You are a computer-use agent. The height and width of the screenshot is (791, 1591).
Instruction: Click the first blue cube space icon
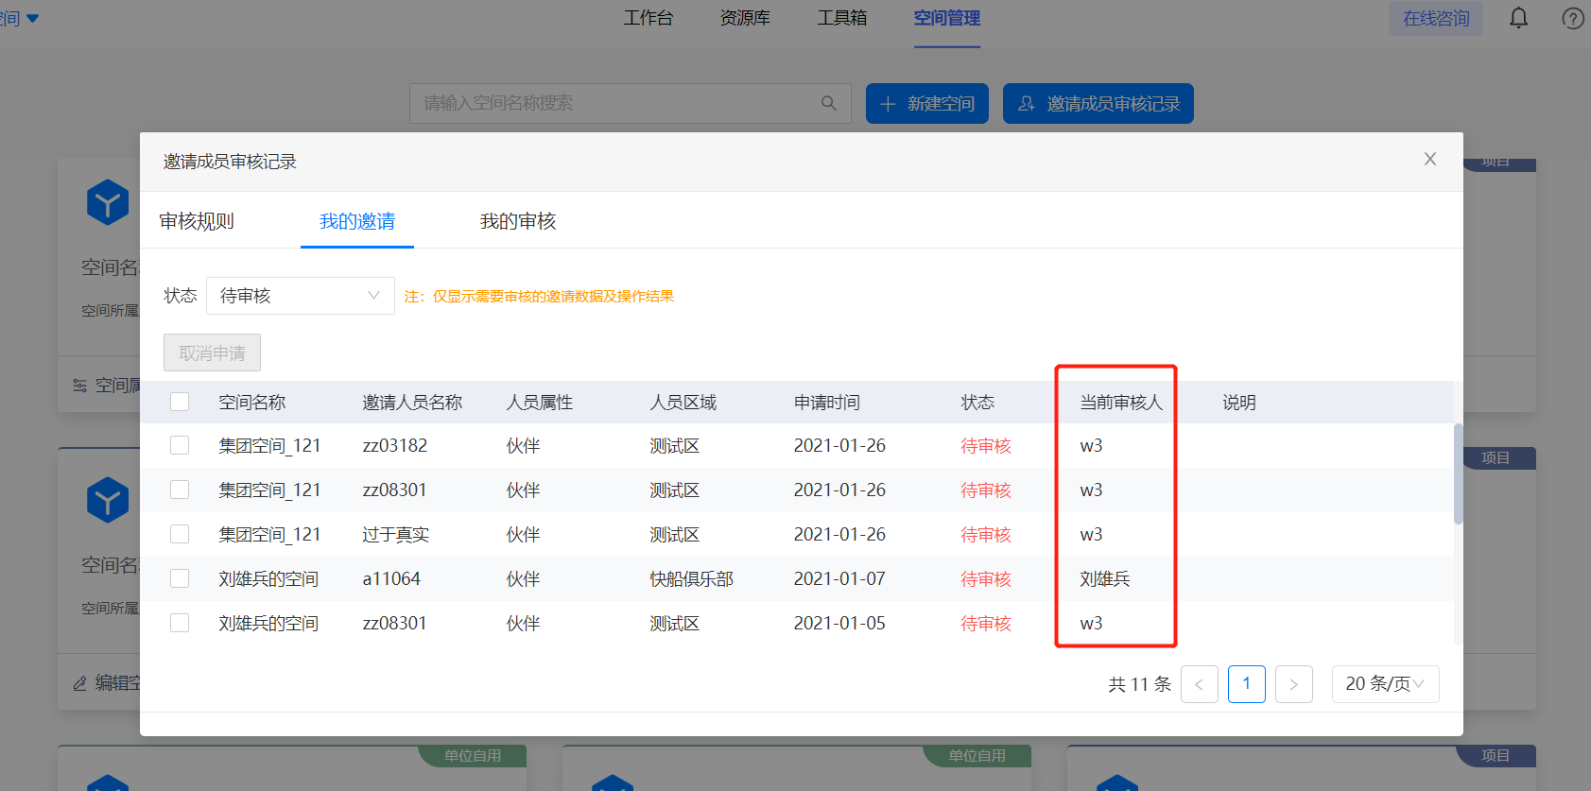108,202
